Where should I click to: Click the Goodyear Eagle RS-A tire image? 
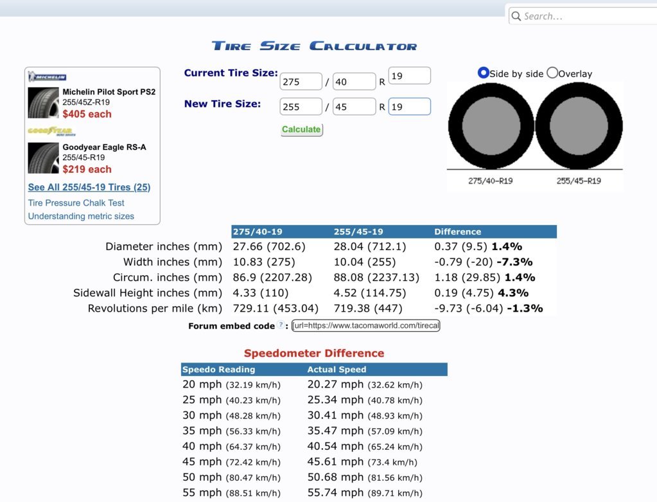coord(44,158)
